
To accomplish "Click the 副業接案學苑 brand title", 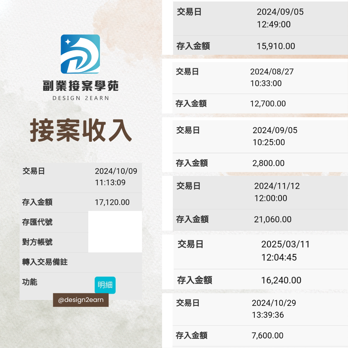I will pyautogui.click(x=81, y=86).
